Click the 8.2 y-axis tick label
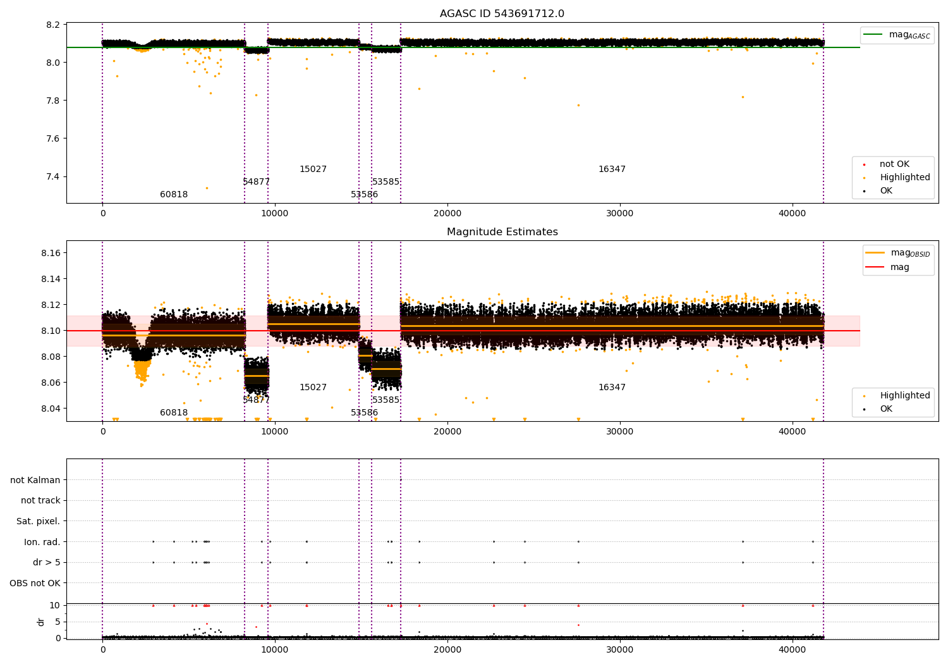This screenshot has width=948, height=664. click(x=54, y=25)
